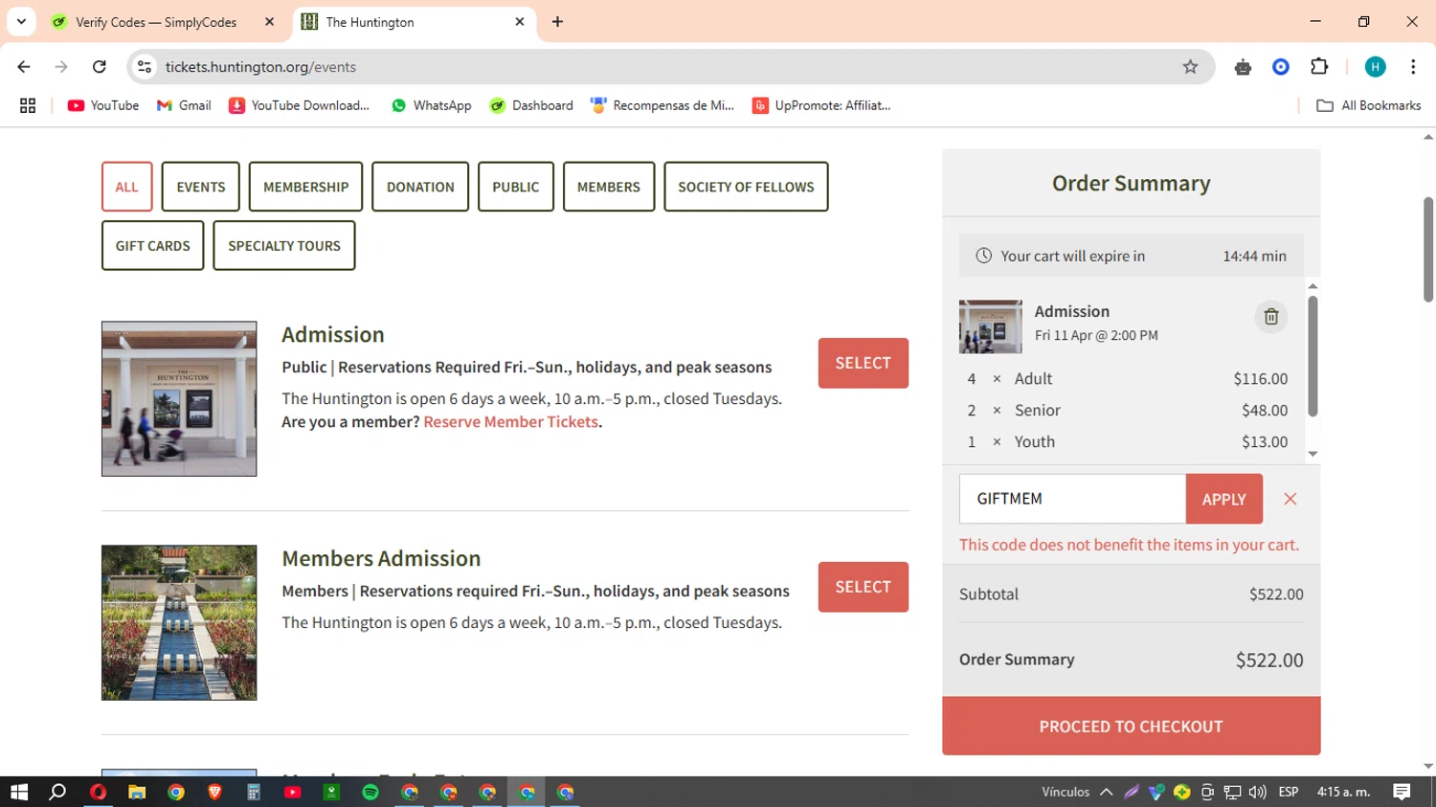Open the tab search dropdown arrow
The width and height of the screenshot is (1436, 807).
[x=21, y=21]
